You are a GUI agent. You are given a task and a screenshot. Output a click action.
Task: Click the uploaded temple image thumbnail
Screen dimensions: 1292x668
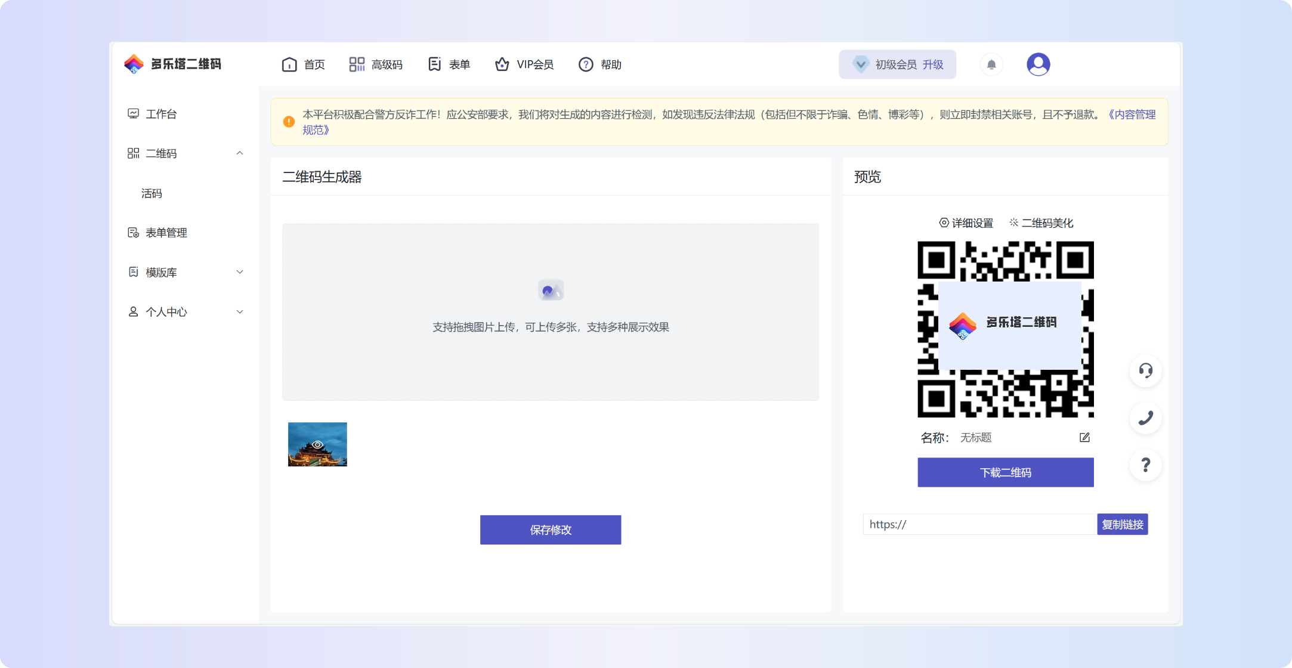coord(317,444)
